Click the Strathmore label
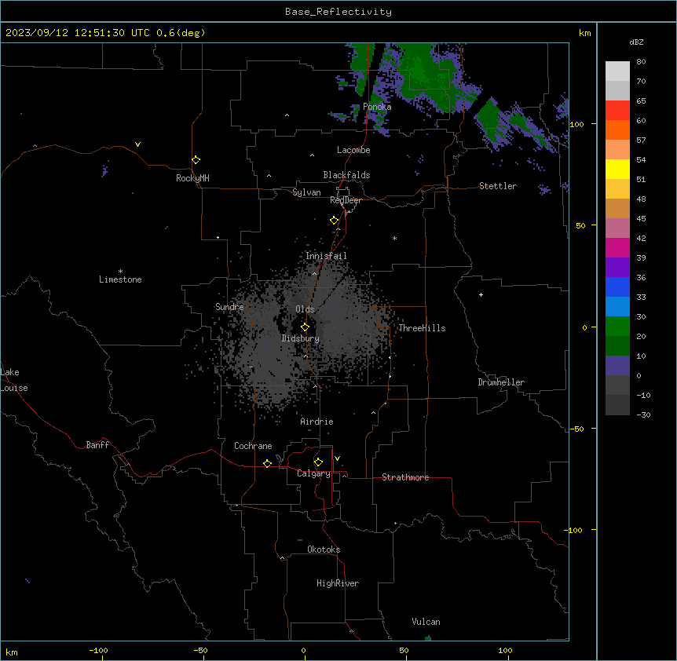 click(405, 477)
